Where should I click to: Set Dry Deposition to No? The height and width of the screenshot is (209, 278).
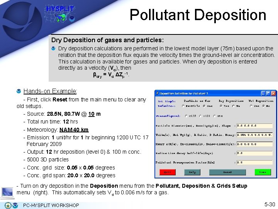234,106
